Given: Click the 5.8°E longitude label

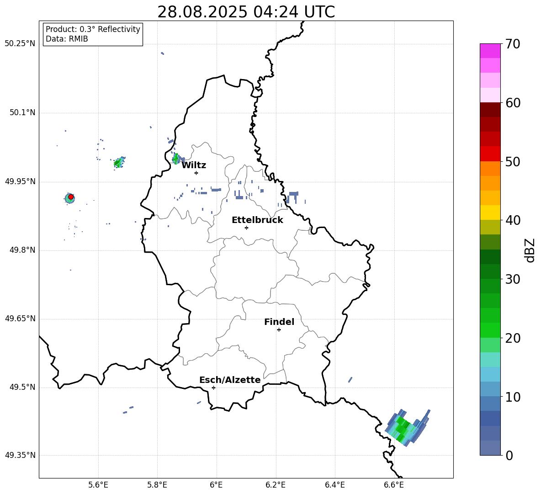Looking at the screenshot, I should pos(157,485).
